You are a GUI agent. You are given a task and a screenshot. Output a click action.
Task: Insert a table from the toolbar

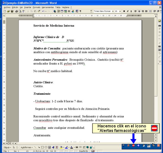(62, 11)
